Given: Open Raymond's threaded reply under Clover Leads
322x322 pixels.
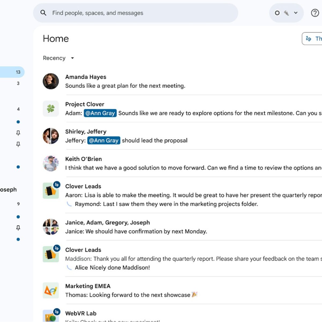Looking at the screenshot, I should (166, 204).
